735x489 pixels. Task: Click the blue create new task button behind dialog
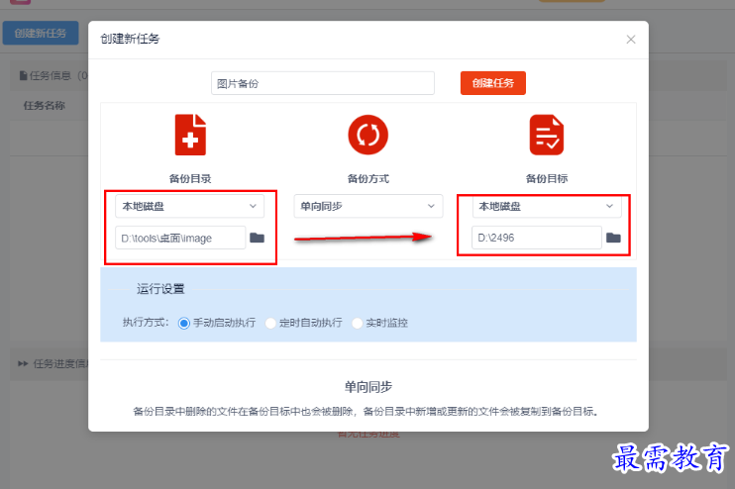click(x=41, y=34)
